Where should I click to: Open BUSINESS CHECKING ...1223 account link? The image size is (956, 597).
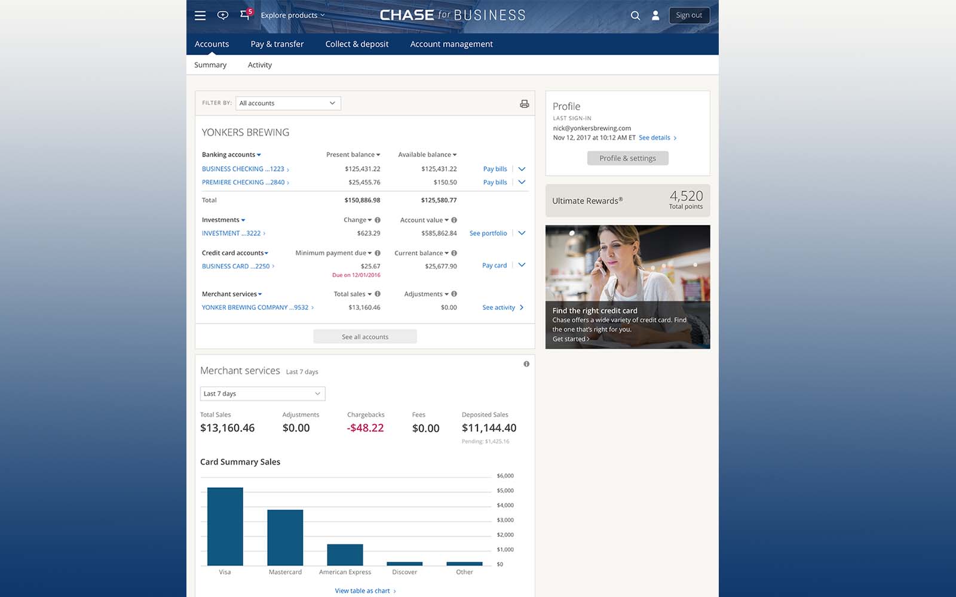[245, 169]
